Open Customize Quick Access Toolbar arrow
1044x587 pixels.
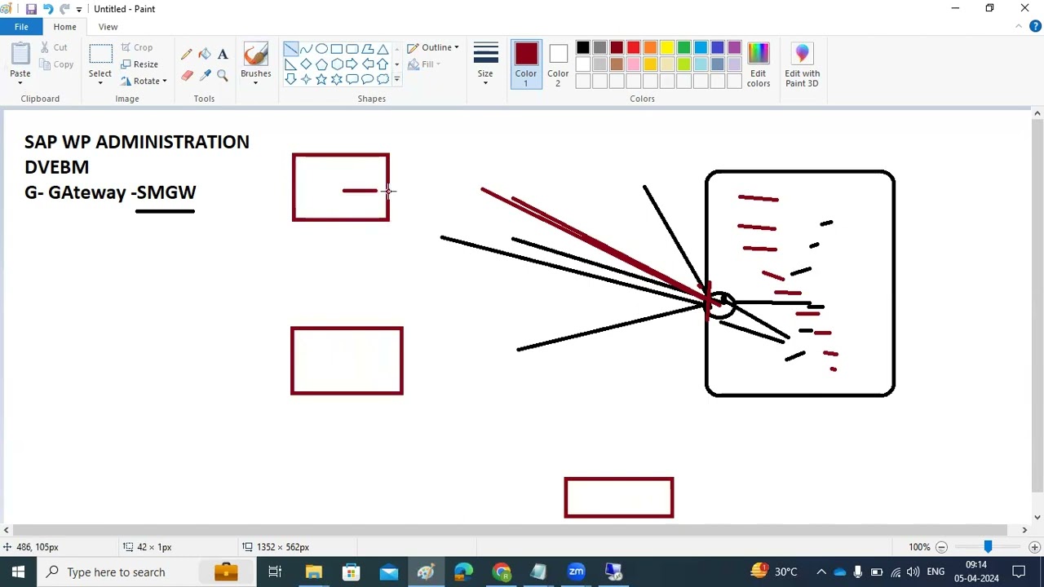click(79, 9)
